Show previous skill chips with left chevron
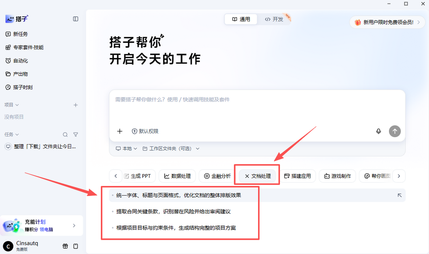This screenshot has height=254, width=429. (x=115, y=176)
